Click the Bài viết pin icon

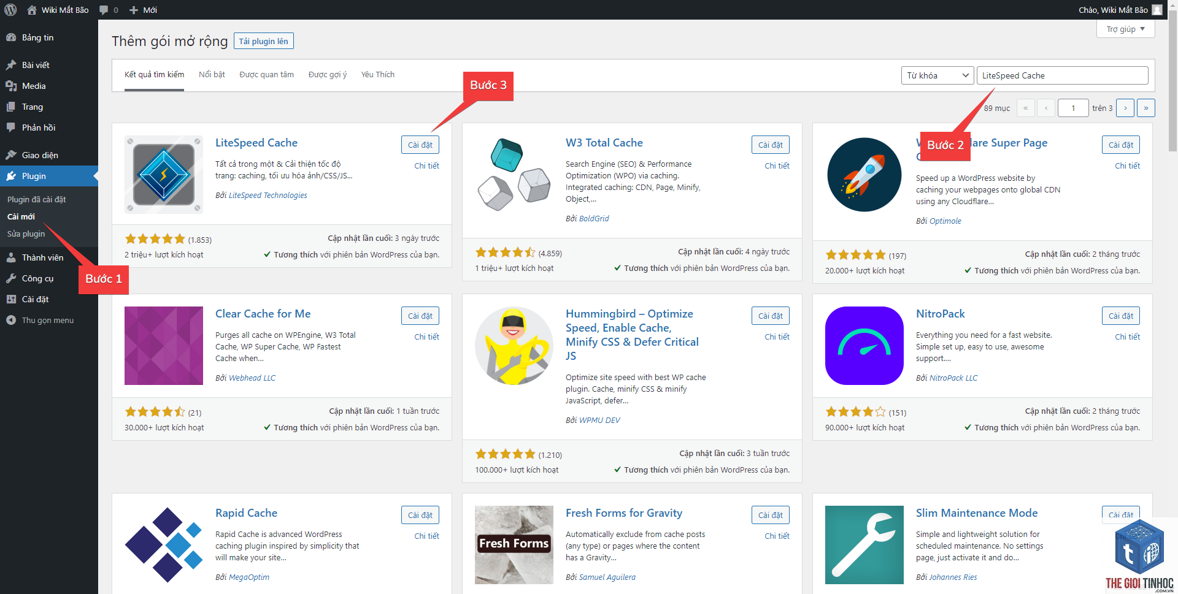click(x=11, y=65)
